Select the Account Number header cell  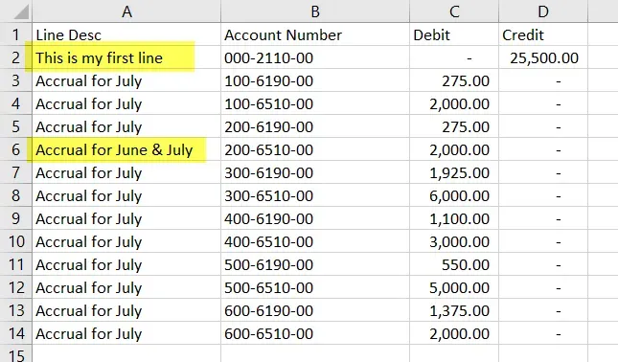coord(315,34)
